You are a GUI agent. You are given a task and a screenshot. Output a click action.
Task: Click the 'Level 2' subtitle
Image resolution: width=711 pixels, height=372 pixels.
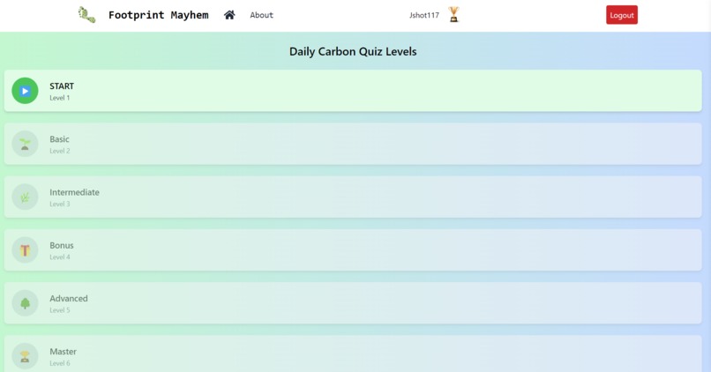(60, 151)
